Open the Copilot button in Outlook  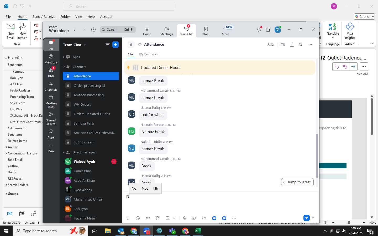click(x=364, y=17)
